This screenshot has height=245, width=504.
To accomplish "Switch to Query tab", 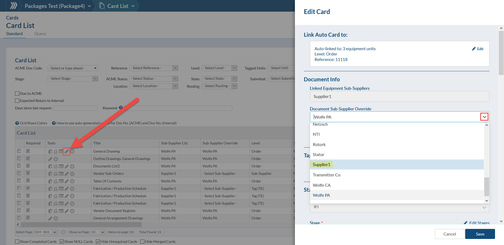I will 40,34.
